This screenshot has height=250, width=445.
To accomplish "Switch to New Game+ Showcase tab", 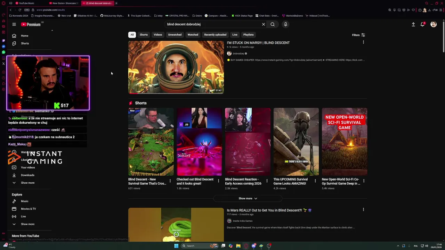I will (64, 3).
